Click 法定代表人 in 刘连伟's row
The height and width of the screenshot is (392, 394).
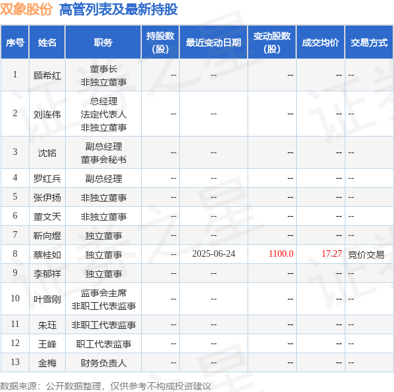click(104, 115)
